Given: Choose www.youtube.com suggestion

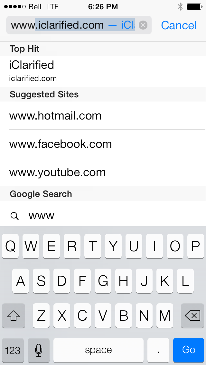Looking at the screenshot, I should tap(103, 172).
